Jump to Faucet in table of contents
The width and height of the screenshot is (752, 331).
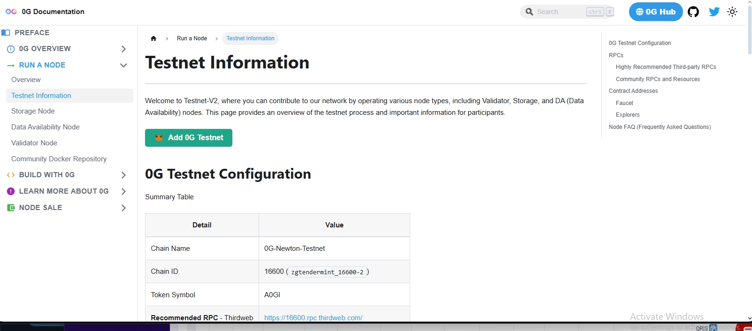624,103
